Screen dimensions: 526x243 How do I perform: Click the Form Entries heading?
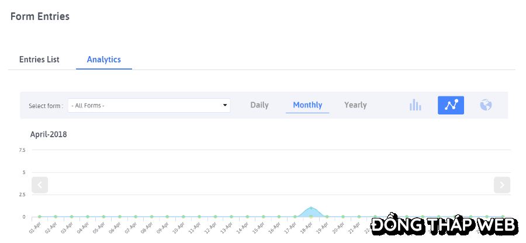(x=40, y=16)
